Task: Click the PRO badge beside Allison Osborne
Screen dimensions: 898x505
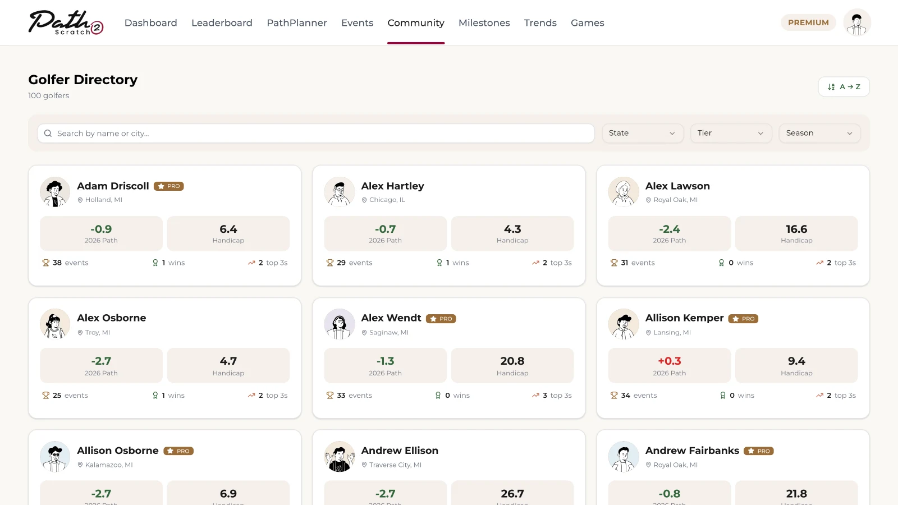Action: pos(178,451)
